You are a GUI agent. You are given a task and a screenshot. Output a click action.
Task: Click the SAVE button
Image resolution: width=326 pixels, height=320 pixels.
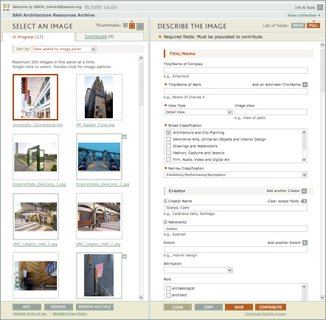point(239,307)
